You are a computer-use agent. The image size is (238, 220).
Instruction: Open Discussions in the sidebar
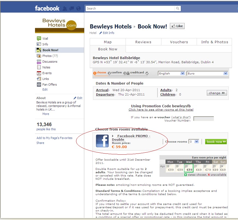click(50, 62)
